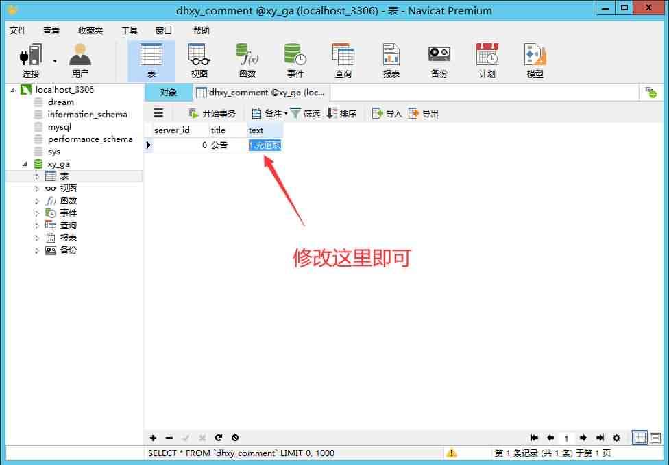Open the 连接 (Connection) dropdown arrow

click(55, 60)
